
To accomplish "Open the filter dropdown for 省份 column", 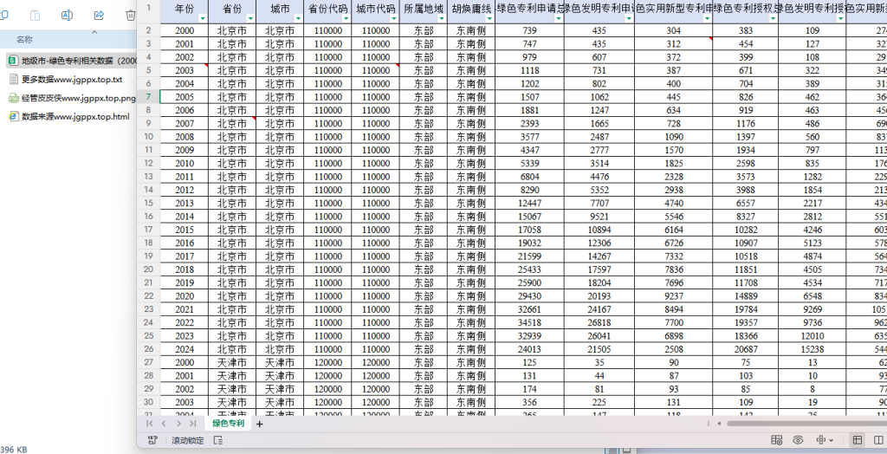I will tap(250, 19).
